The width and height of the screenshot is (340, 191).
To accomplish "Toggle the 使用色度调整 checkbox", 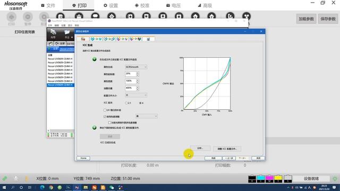I will point(105,117).
